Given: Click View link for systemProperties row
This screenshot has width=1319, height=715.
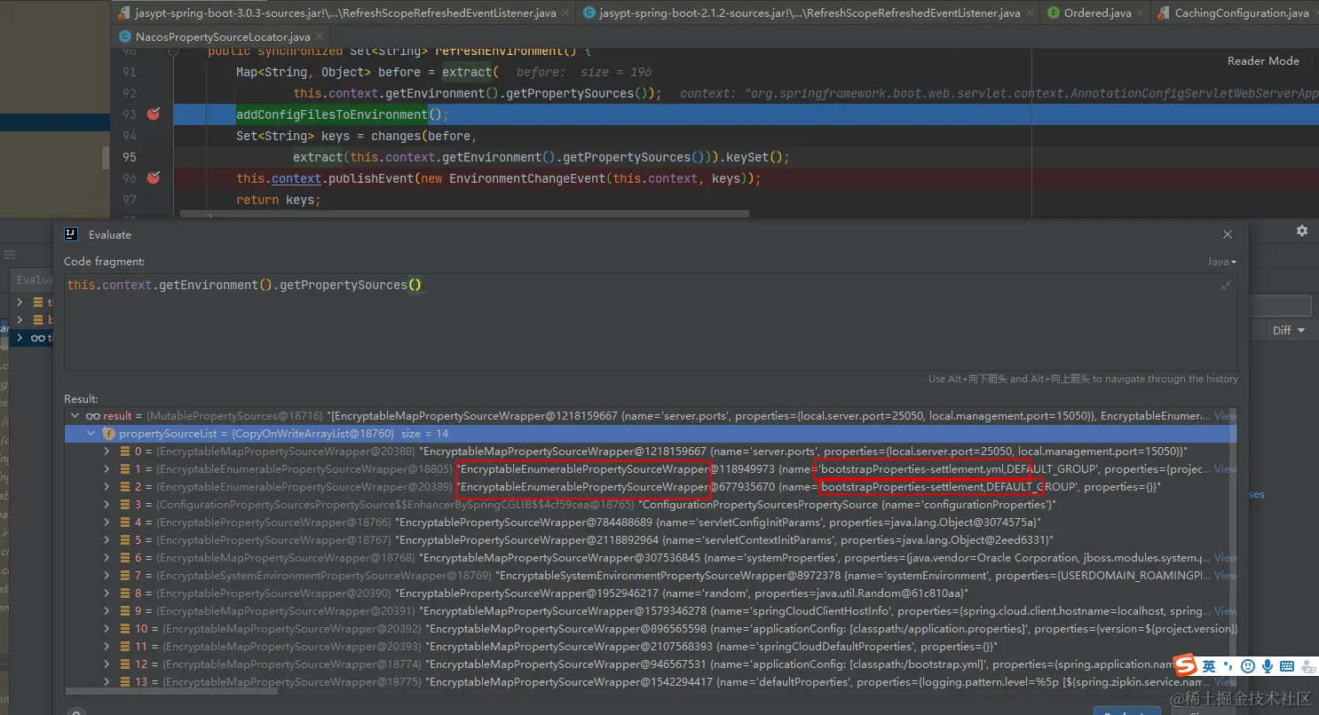Looking at the screenshot, I should [1225, 558].
